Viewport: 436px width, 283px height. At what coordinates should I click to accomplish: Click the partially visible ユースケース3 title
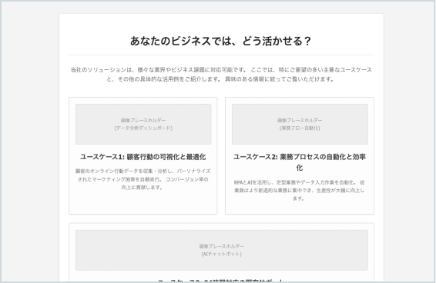[221, 281]
